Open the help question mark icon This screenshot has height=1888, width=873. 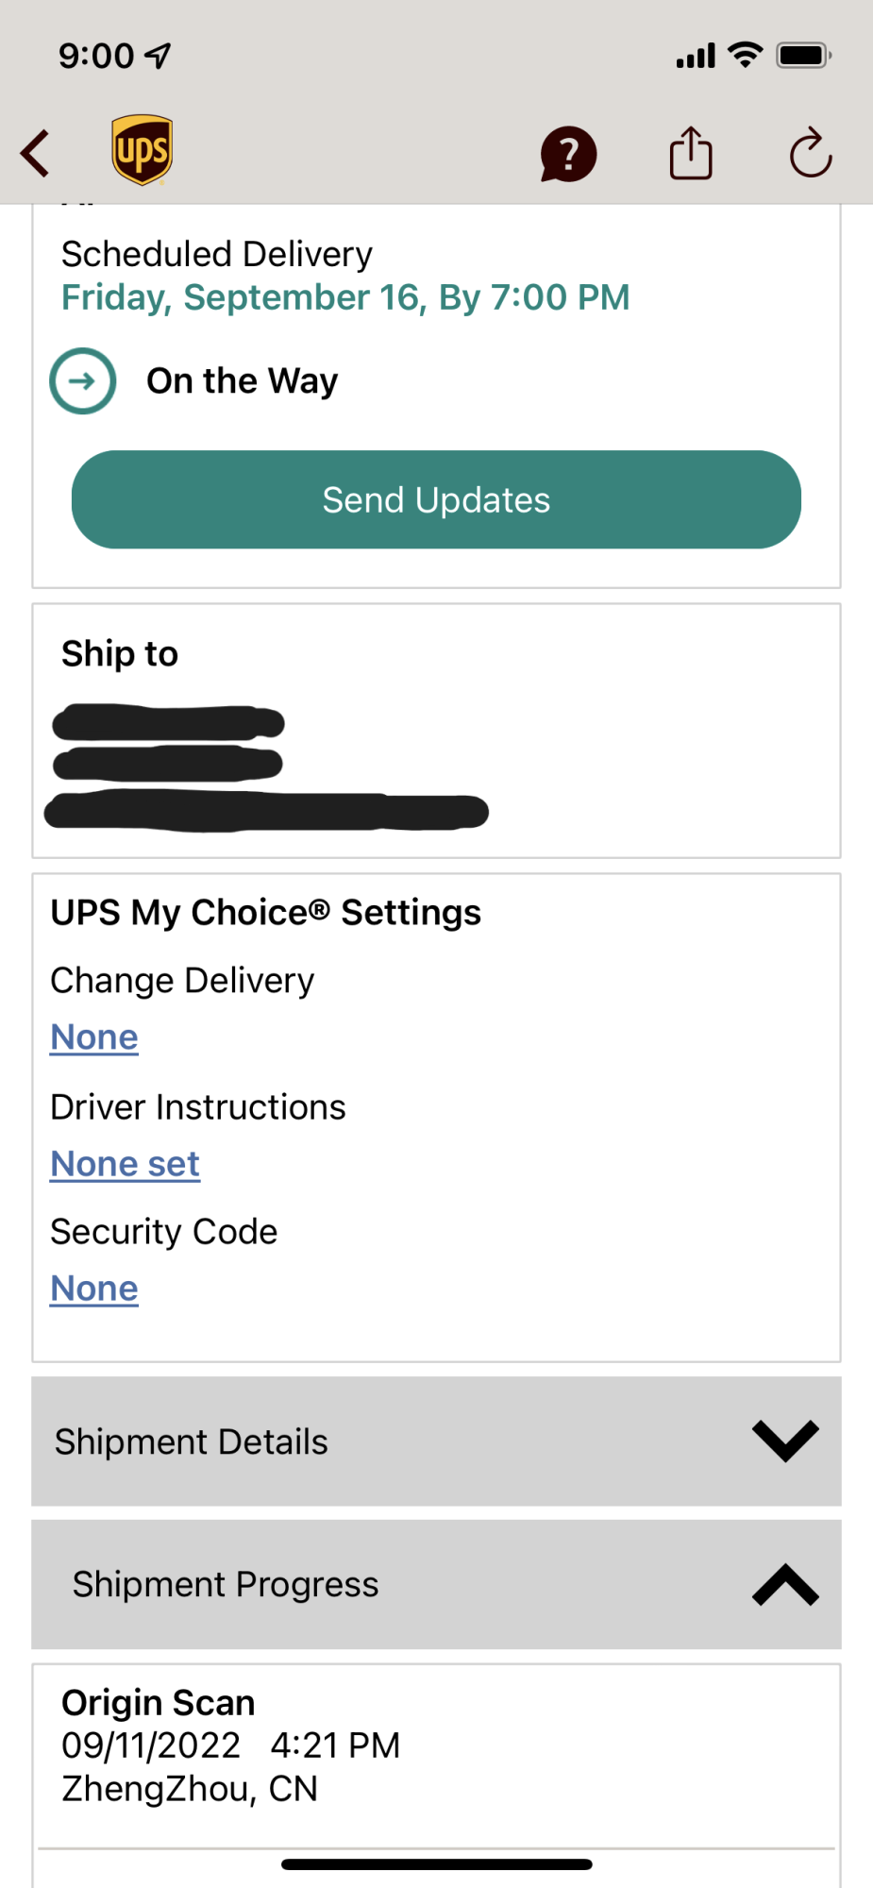(x=568, y=154)
